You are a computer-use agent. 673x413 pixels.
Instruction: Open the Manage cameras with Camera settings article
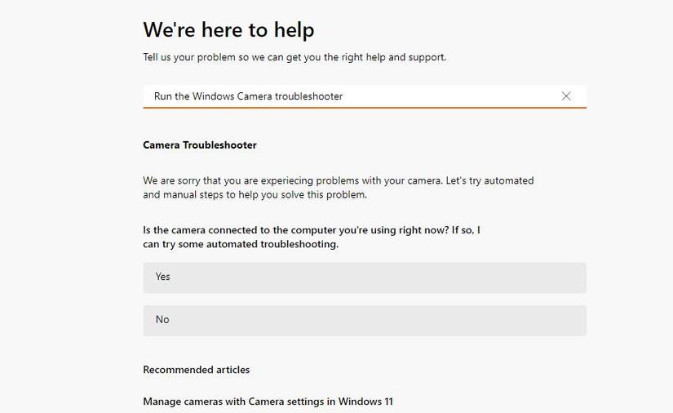(x=268, y=402)
